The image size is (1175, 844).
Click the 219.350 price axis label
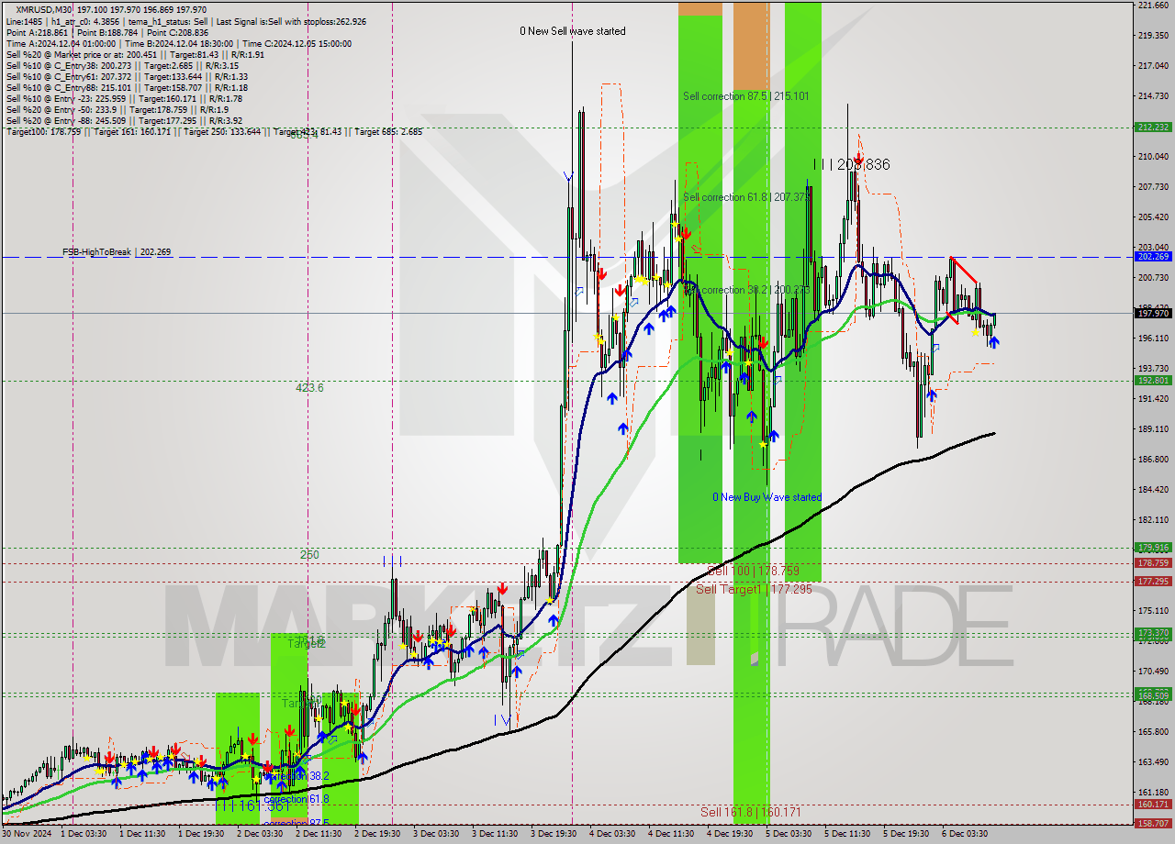[1153, 36]
